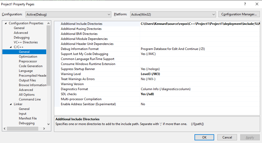This screenshot has height=143, width=262.
Task: Collapse the Linker tree node
Action: point(11,104)
